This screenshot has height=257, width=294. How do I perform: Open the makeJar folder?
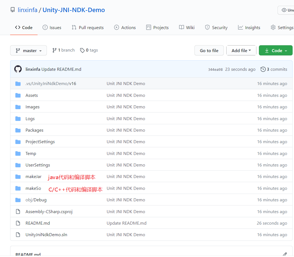33,177
